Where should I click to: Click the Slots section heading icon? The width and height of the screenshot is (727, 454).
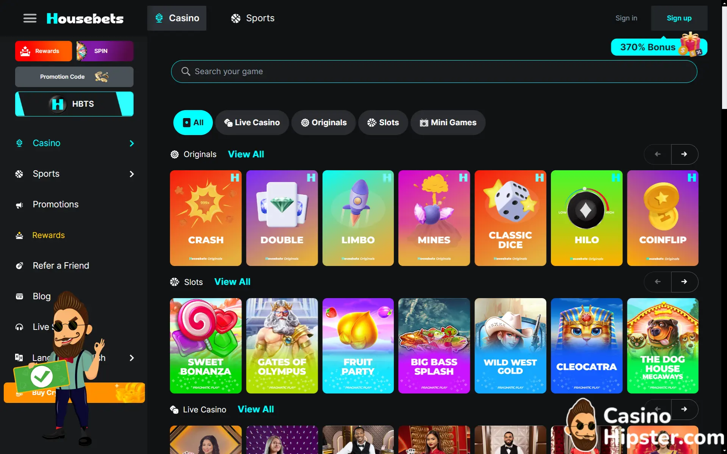175,282
